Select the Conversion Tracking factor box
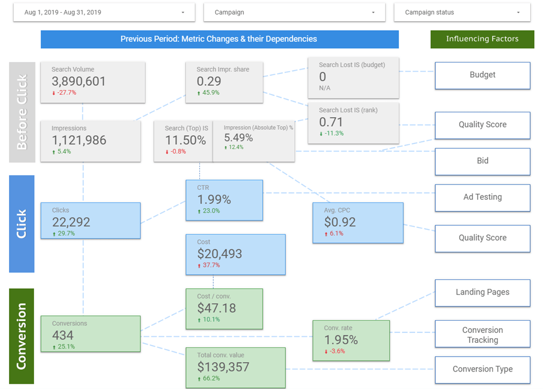The width and height of the screenshot is (543, 389). click(482, 335)
